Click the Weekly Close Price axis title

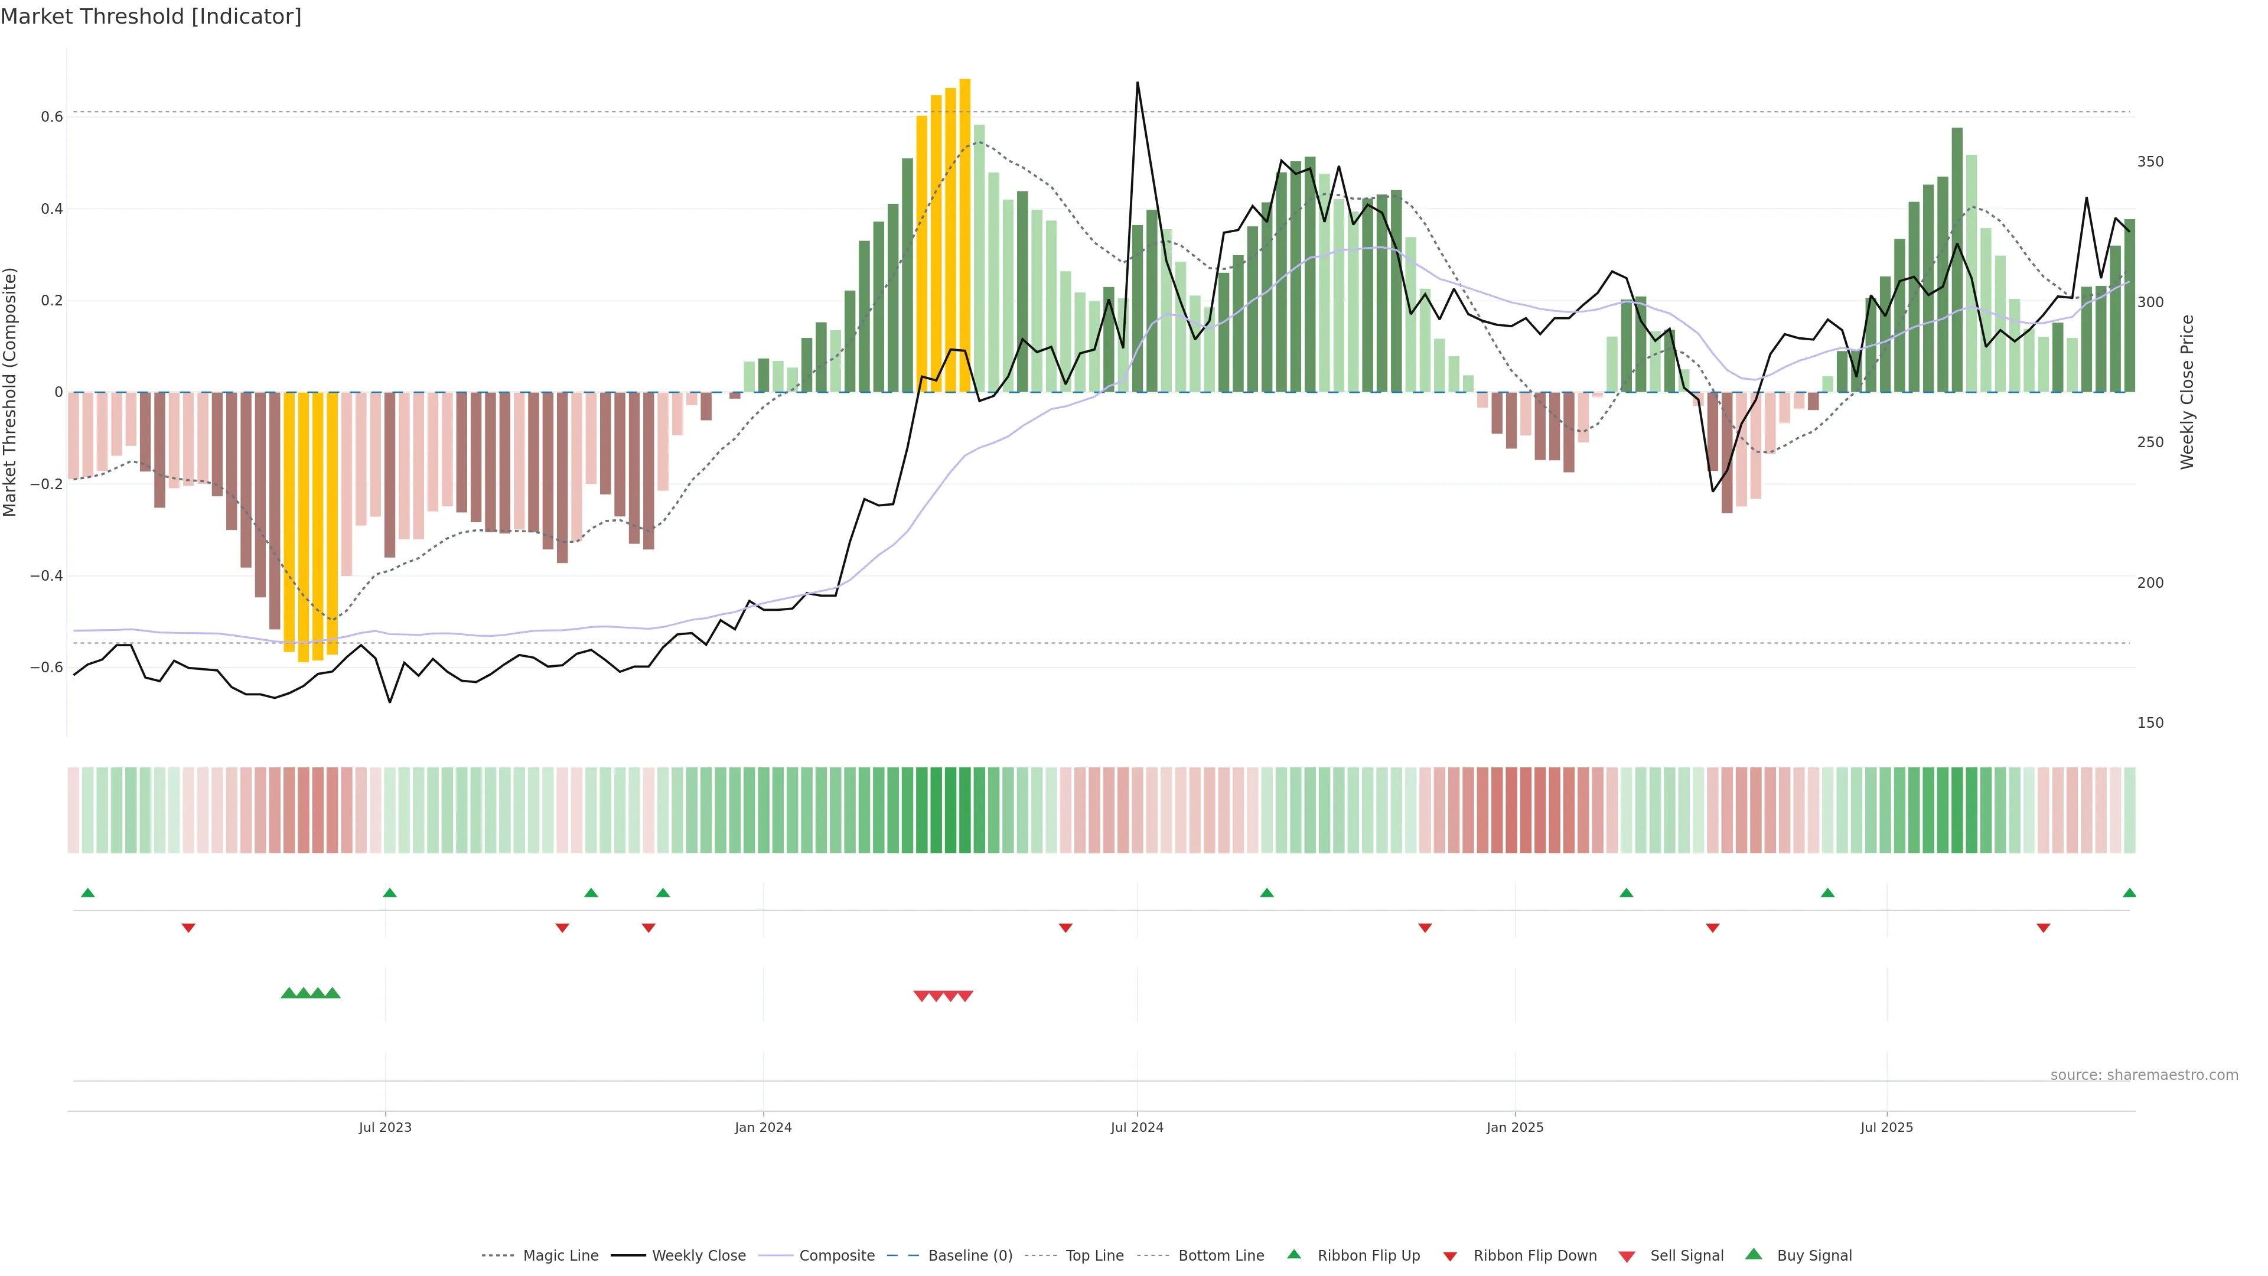[x=2187, y=392]
